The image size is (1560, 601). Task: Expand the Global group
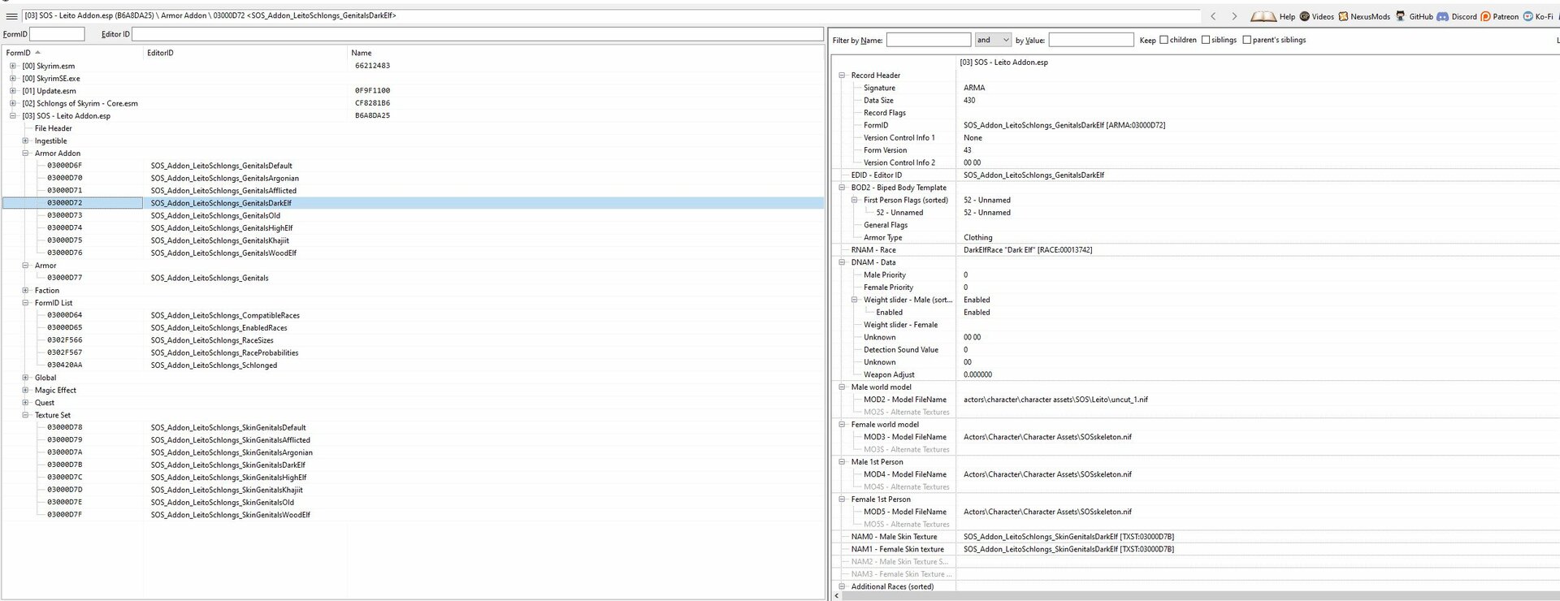tap(25, 378)
